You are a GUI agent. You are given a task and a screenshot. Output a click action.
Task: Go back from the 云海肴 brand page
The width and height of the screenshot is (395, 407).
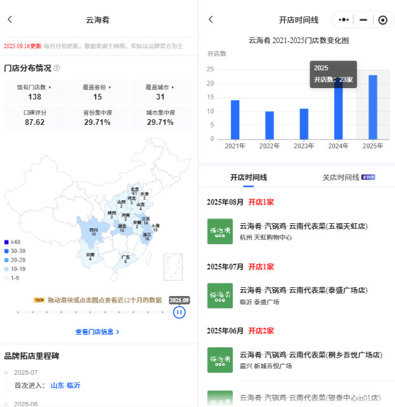[10, 20]
